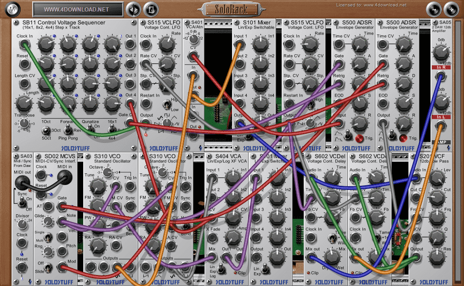Click the SA03 Reset jack
Viewport: 464px width, 286px height.
tap(22, 267)
